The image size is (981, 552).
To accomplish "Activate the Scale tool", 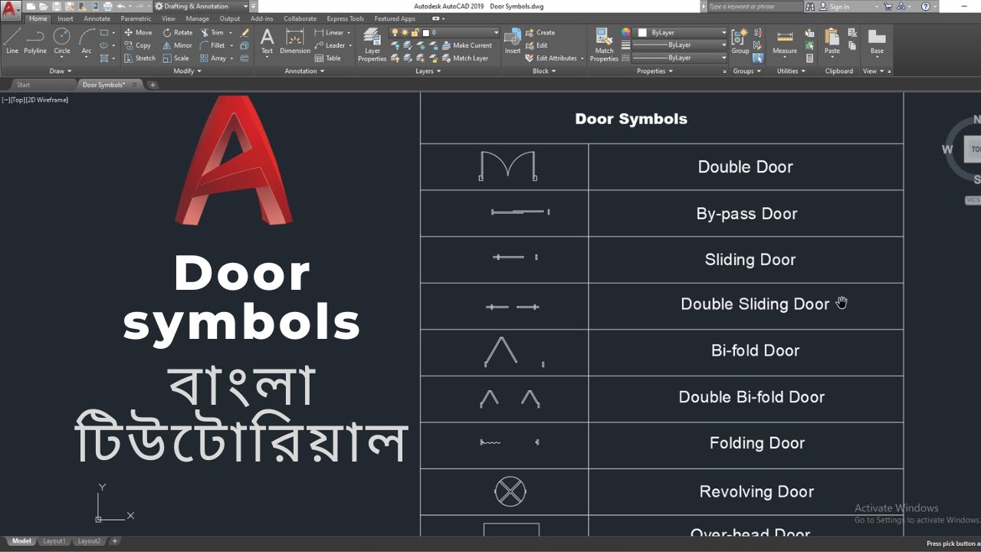I will pos(176,58).
